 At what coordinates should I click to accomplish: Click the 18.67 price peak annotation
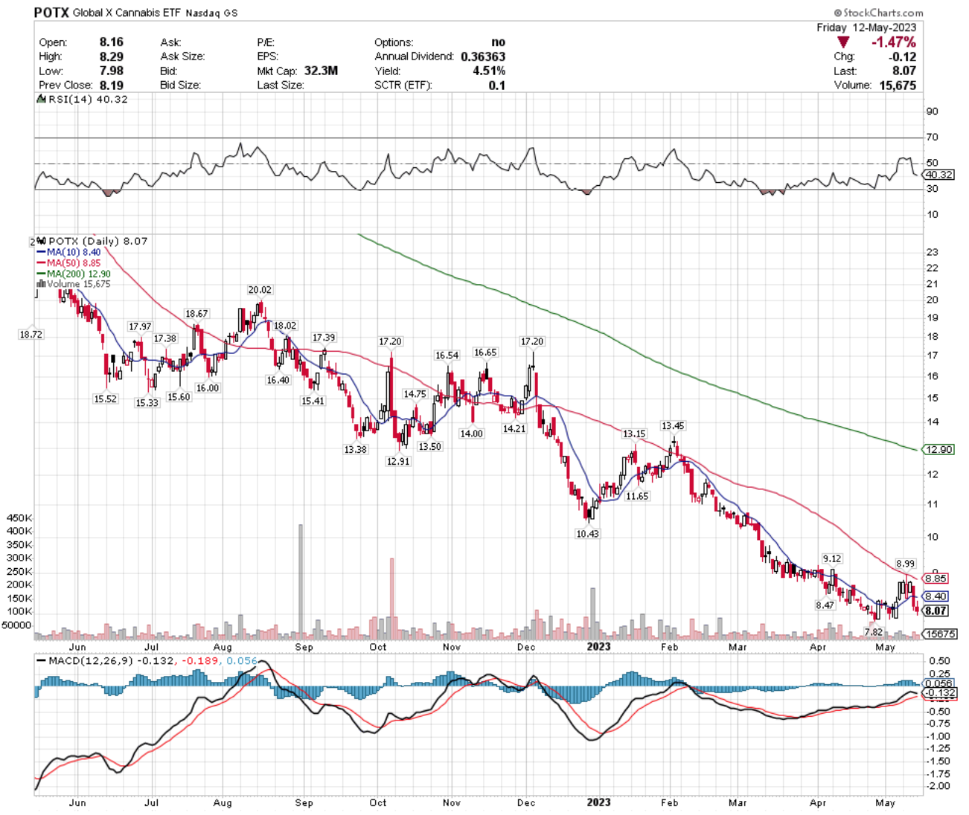coord(196,314)
